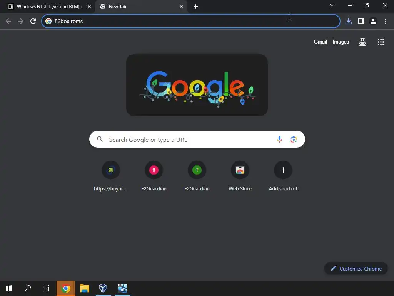Select the New Tab tab
Viewport: 394px width, 296px height.
[141, 7]
